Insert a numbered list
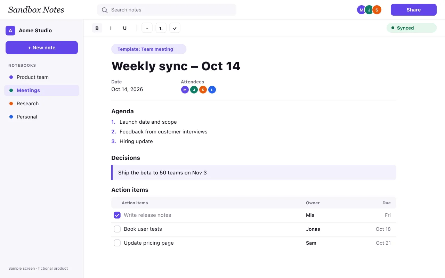445x278 pixels. pyautogui.click(x=161, y=28)
